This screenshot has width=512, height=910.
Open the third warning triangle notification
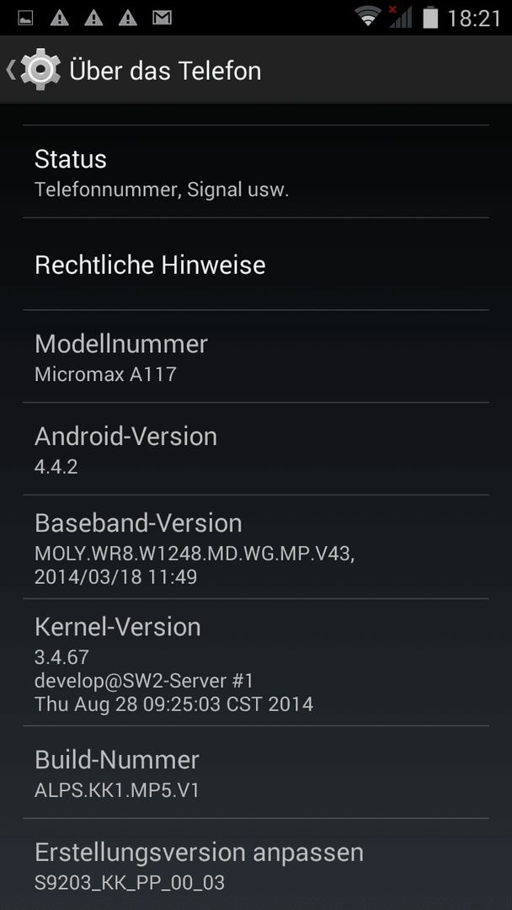click(x=128, y=18)
